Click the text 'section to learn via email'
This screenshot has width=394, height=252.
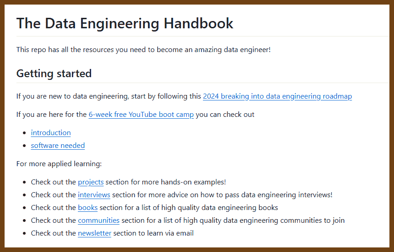point(153,233)
